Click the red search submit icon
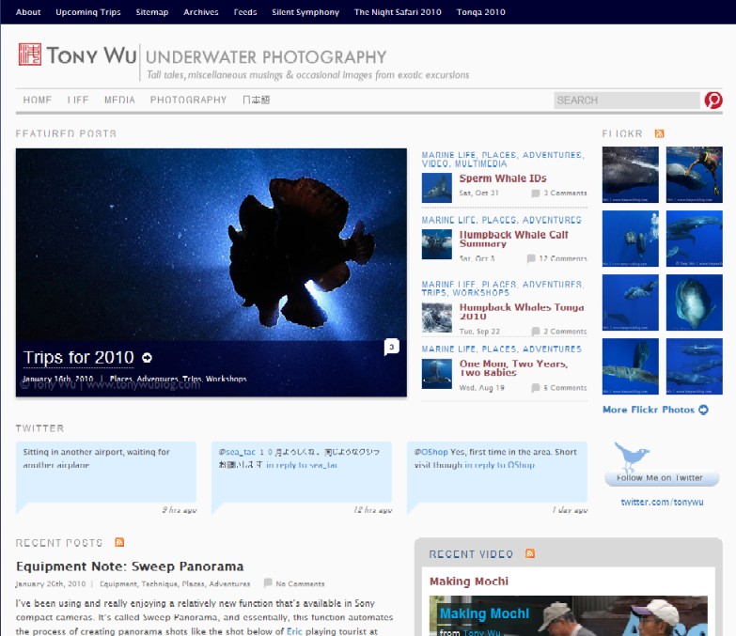Screen dimensions: 736x636 713,100
